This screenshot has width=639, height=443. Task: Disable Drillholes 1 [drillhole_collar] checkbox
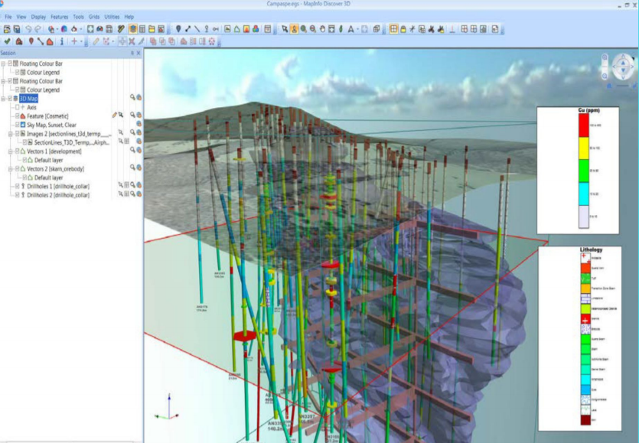pos(17,185)
